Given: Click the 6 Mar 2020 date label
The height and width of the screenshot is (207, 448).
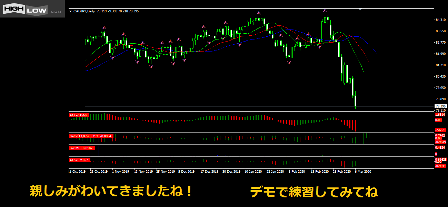Looking at the screenshot, I should (363, 171).
